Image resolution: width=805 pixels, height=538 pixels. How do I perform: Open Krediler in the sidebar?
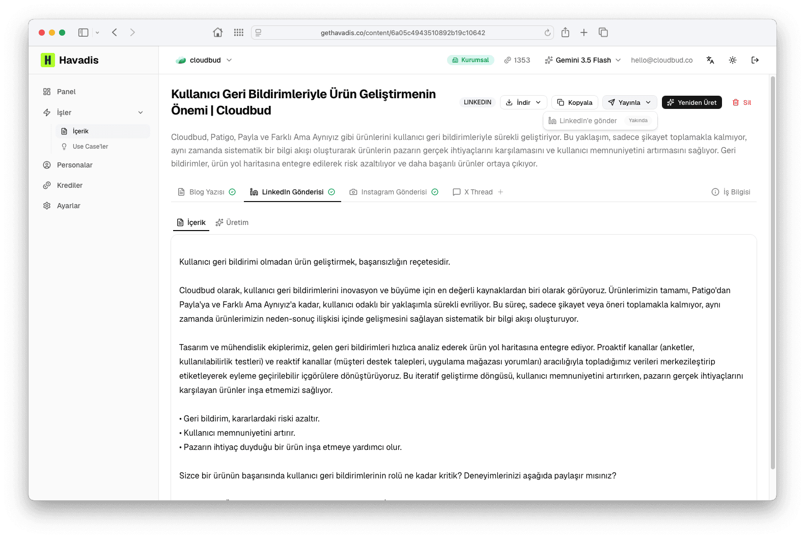click(70, 185)
